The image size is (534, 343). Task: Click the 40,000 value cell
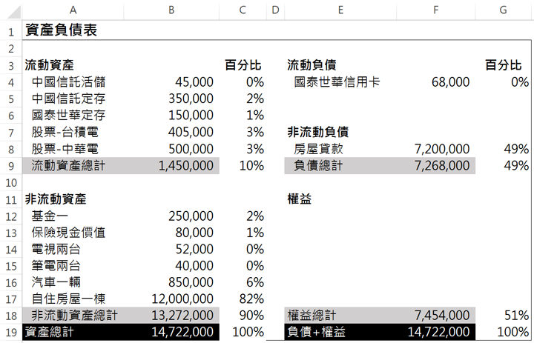[171, 266]
